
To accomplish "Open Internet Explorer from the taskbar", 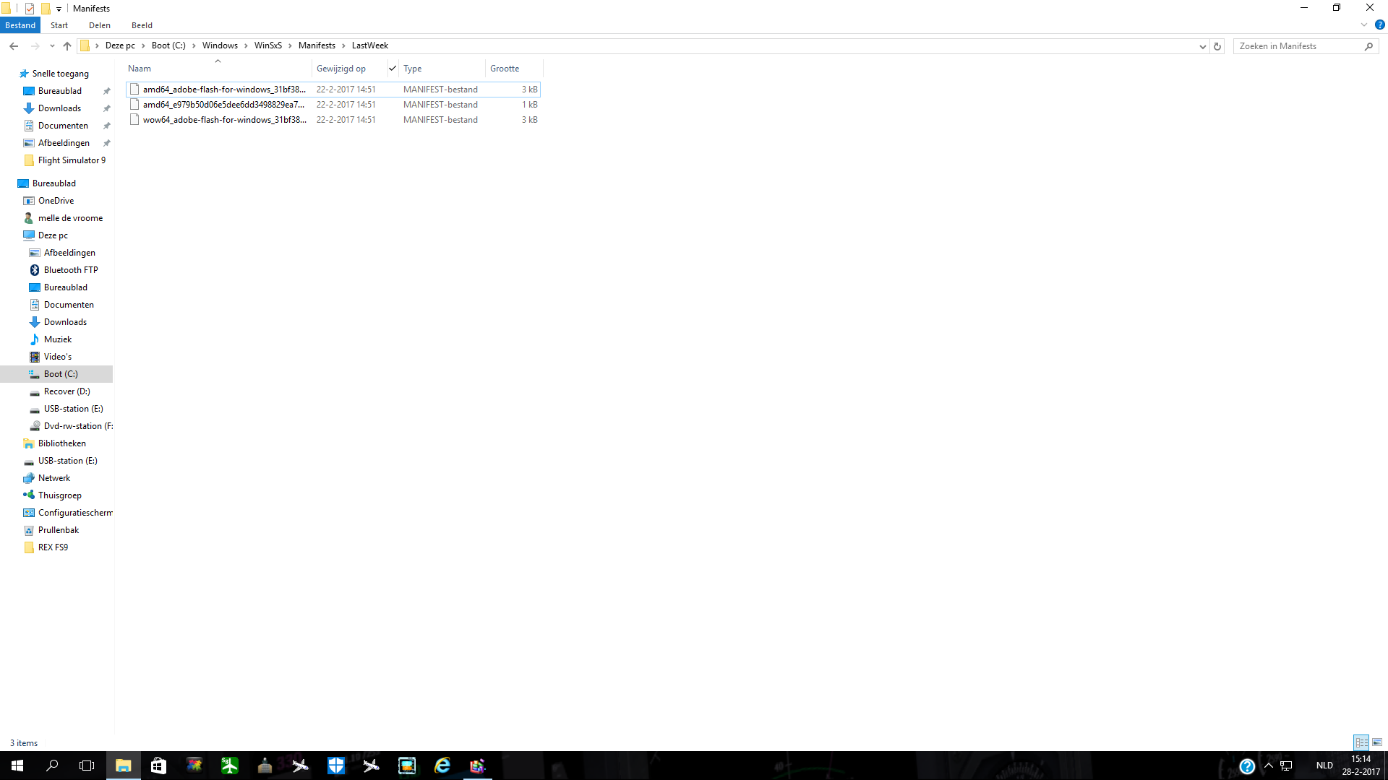I will coord(442,766).
